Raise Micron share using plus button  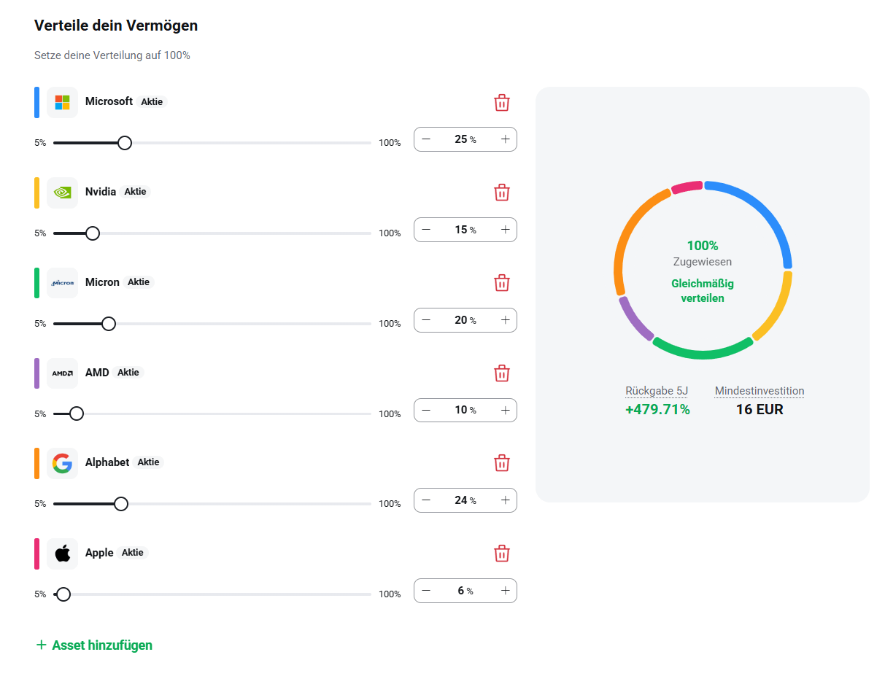(505, 320)
